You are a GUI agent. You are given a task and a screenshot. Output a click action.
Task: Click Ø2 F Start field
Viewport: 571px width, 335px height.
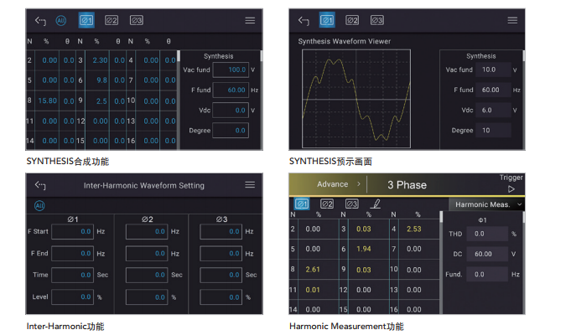tap(147, 232)
